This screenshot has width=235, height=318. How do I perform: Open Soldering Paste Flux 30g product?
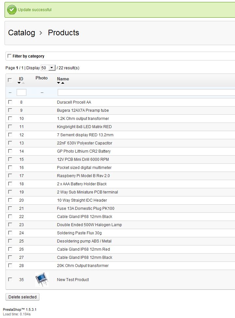(79, 233)
